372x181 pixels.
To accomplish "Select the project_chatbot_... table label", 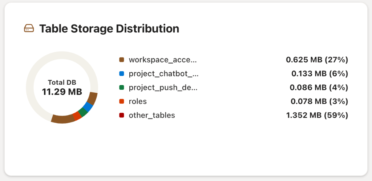I will pyautogui.click(x=164, y=74).
